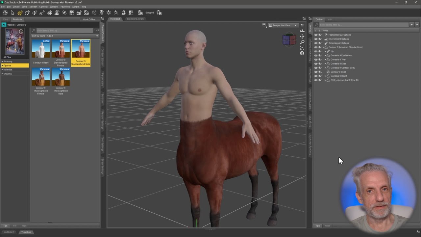This screenshot has height=237, width=421.
Task: Toggle selectability arrow for Genesis 9 Centaur Body
Action: coord(320,68)
